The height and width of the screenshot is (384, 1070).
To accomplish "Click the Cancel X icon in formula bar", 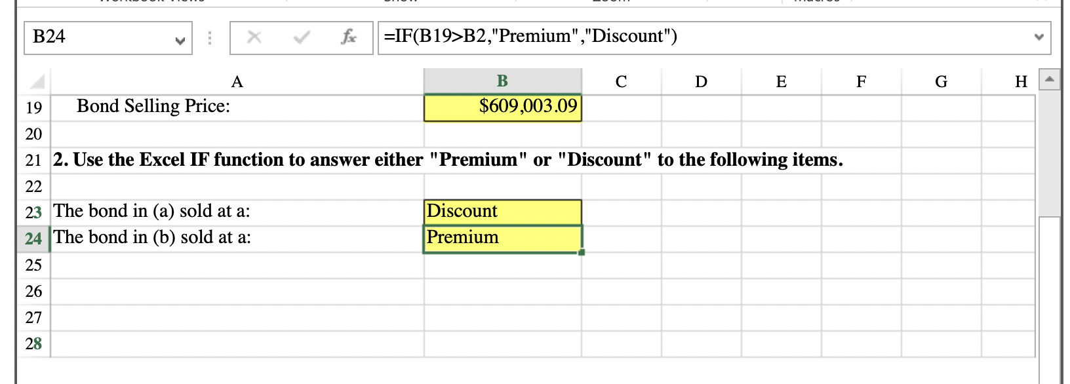I will pos(254,37).
